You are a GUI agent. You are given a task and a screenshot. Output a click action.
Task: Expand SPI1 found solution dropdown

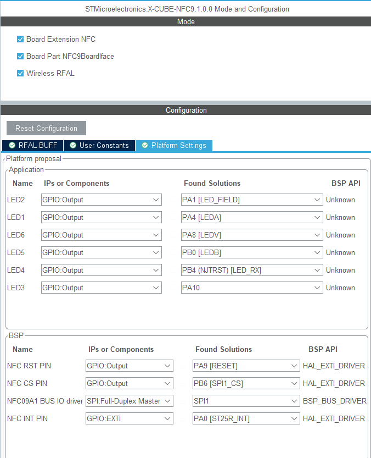click(246, 401)
